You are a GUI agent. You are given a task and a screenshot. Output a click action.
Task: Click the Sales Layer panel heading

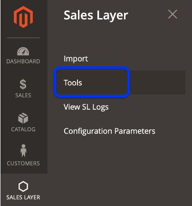click(96, 15)
